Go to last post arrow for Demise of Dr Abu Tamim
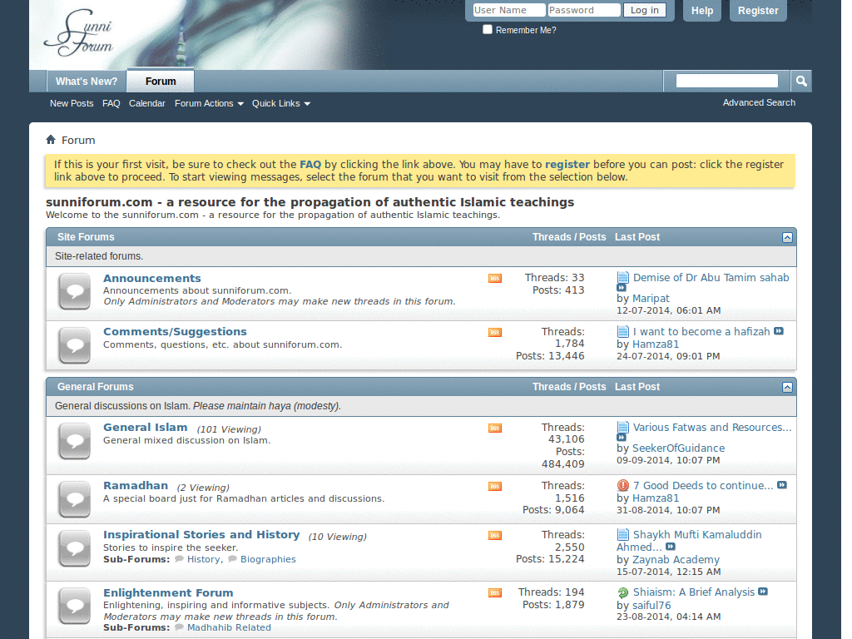This screenshot has width=852, height=639. coord(622,287)
